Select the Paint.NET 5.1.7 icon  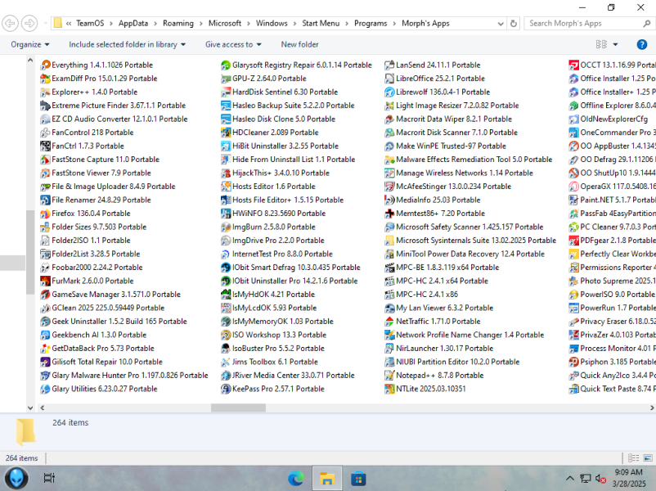[x=573, y=200]
